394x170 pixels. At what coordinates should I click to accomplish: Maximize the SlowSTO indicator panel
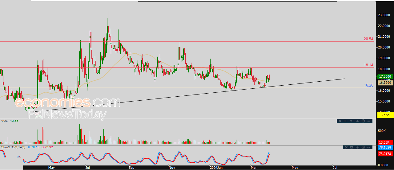tap(352, 147)
